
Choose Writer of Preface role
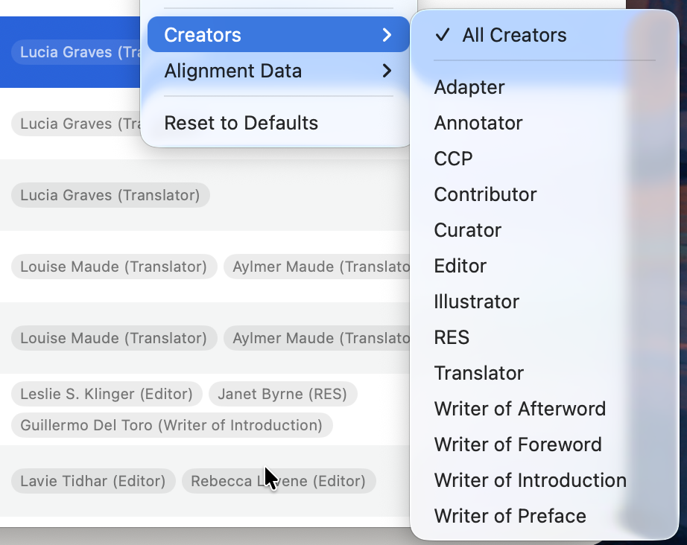pos(544,516)
